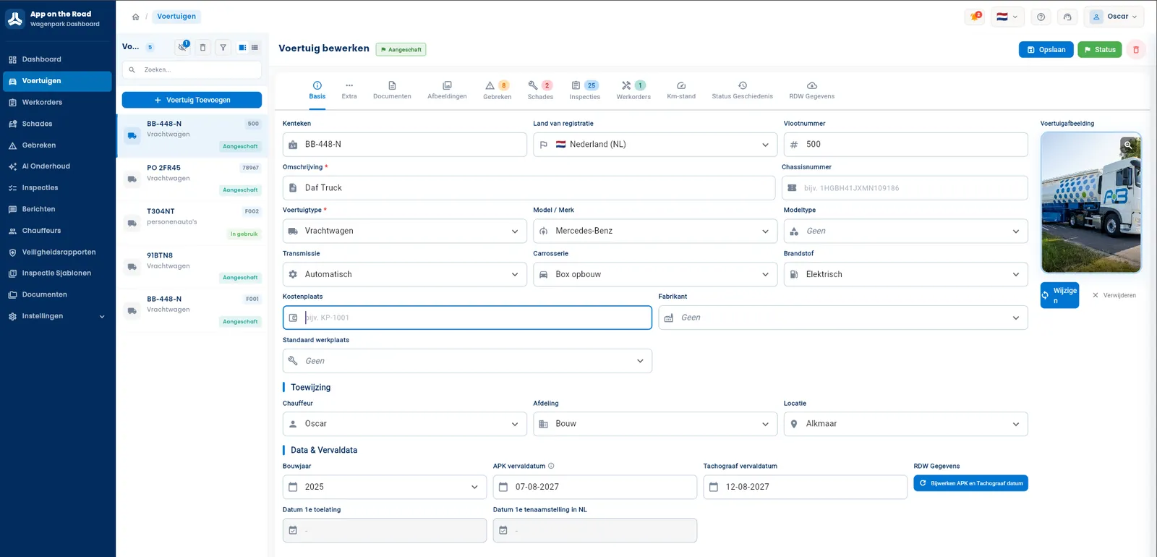Click the support headset icon in header
The image size is (1157, 557).
[x=1067, y=17]
